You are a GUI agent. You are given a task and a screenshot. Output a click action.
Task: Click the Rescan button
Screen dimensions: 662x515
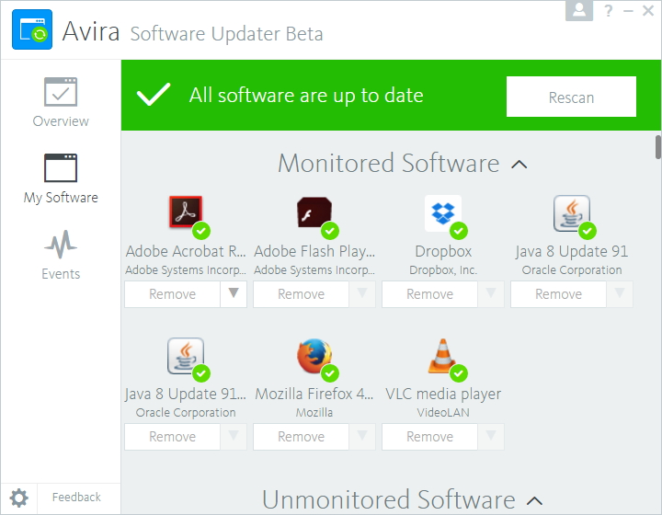coord(571,97)
